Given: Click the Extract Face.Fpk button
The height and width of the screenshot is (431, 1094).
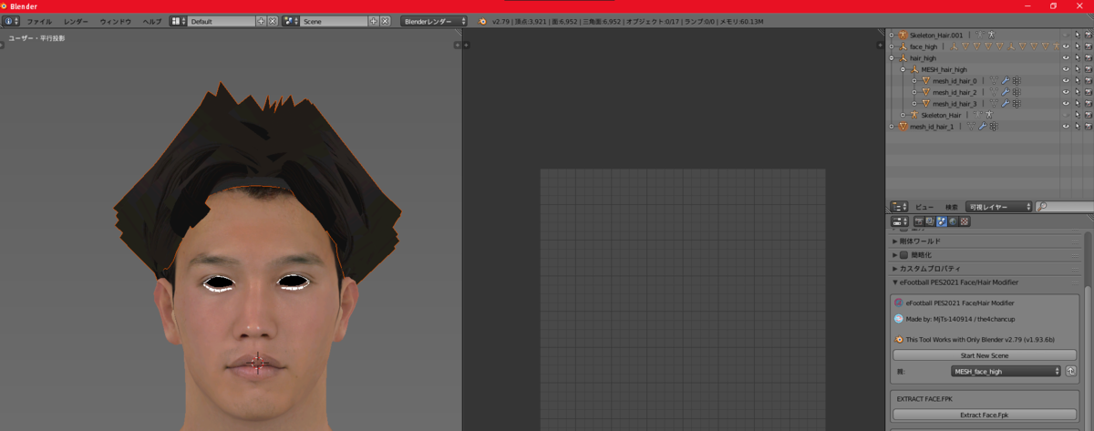Looking at the screenshot, I should pyautogui.click(x=986, y=415).
